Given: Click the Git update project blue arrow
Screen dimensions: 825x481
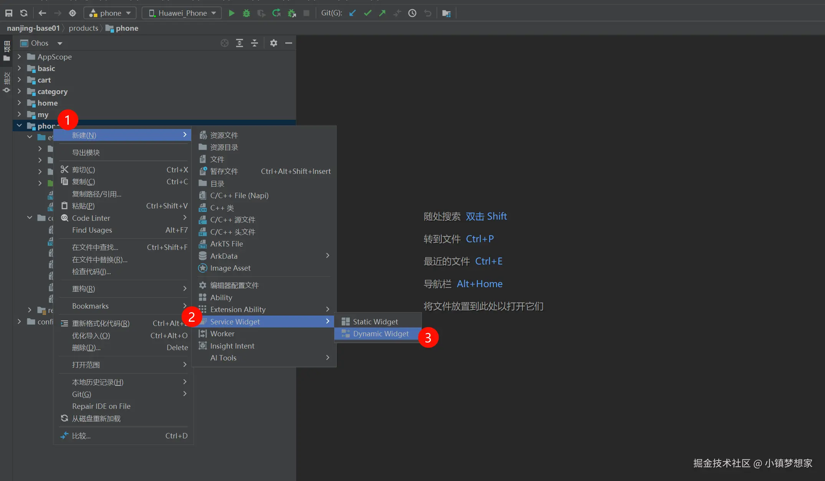Looking at the screenshot, I should pos(352,13).
